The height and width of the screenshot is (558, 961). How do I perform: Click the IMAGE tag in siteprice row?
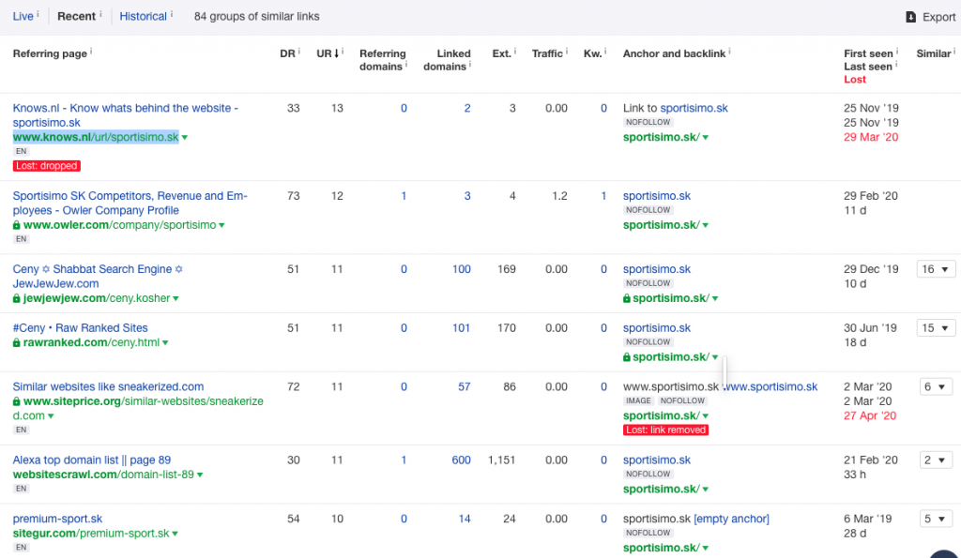click(x=638, y=401)
